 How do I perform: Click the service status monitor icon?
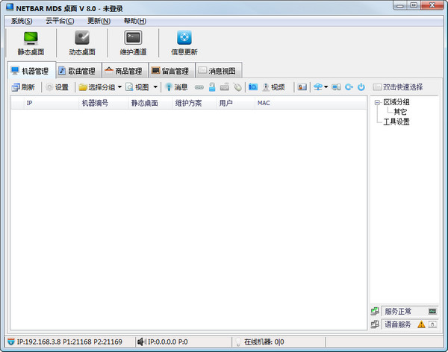(432, 311)
